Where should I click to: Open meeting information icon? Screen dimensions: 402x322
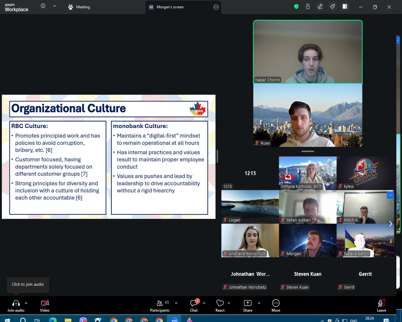coord(43,6)
